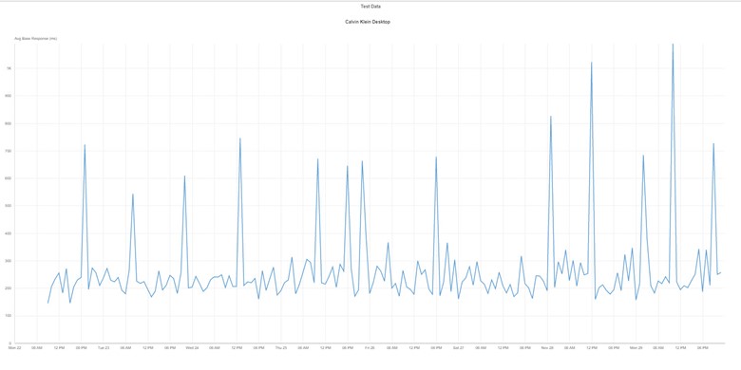Viewport: 741px width, 370px height.
Task: Click the 'Wed 24' x-axis date label
Action: point(192,348)
